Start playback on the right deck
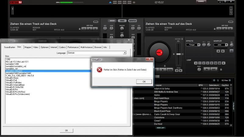 click(x=163, y=70)
